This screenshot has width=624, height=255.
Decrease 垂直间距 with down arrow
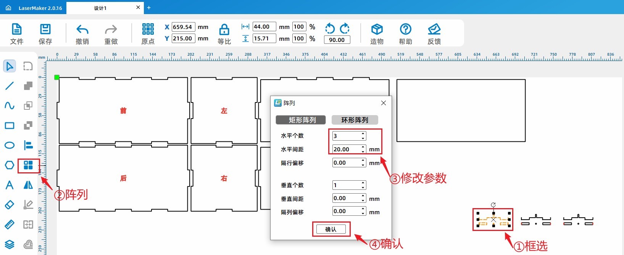click(363, 200)
